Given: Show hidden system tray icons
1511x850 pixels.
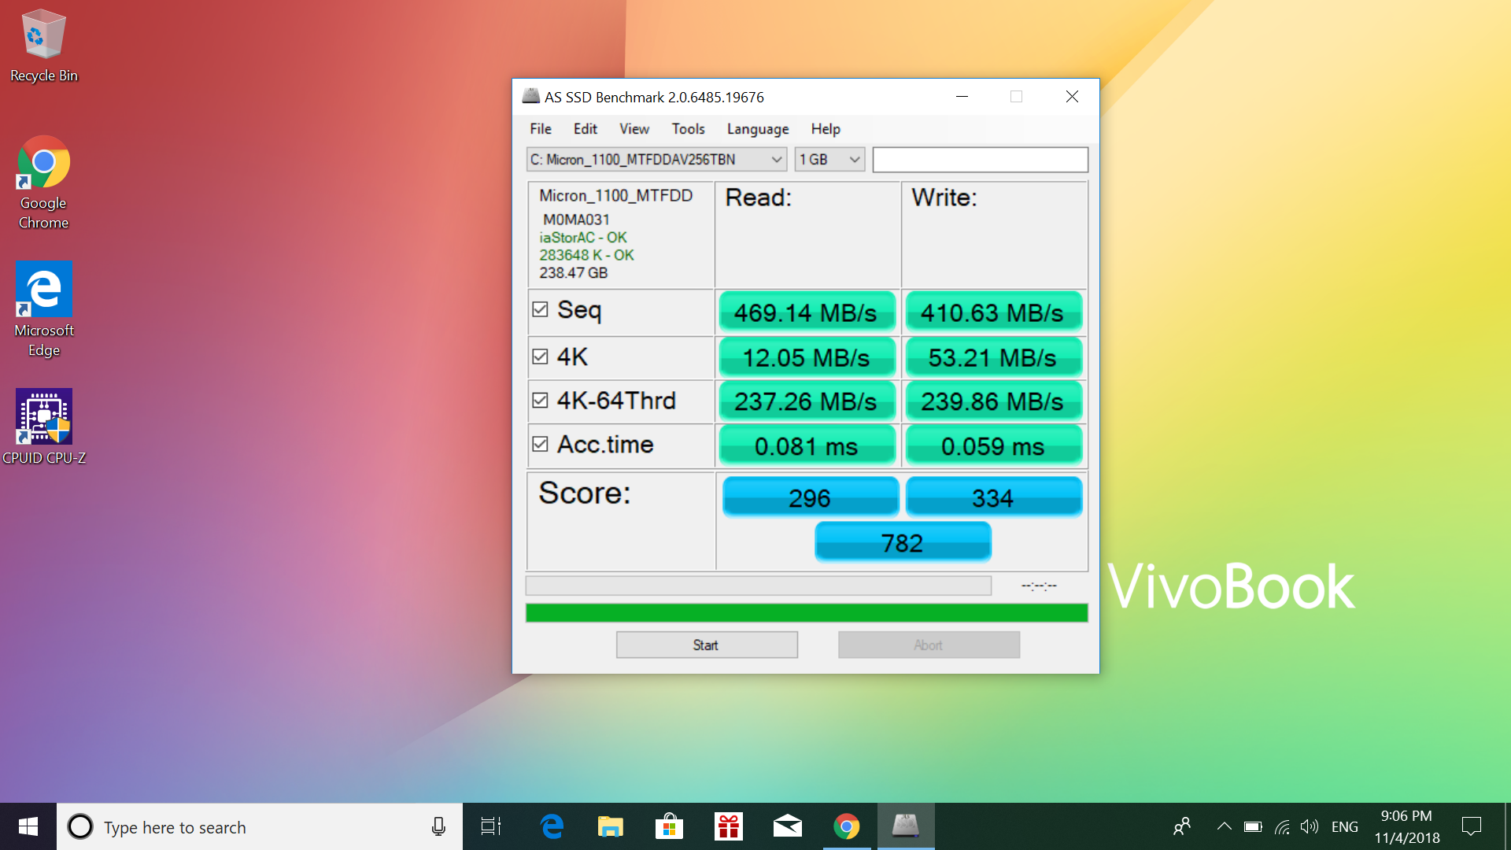Looking at the screenshot, I should click(1224, 826).
